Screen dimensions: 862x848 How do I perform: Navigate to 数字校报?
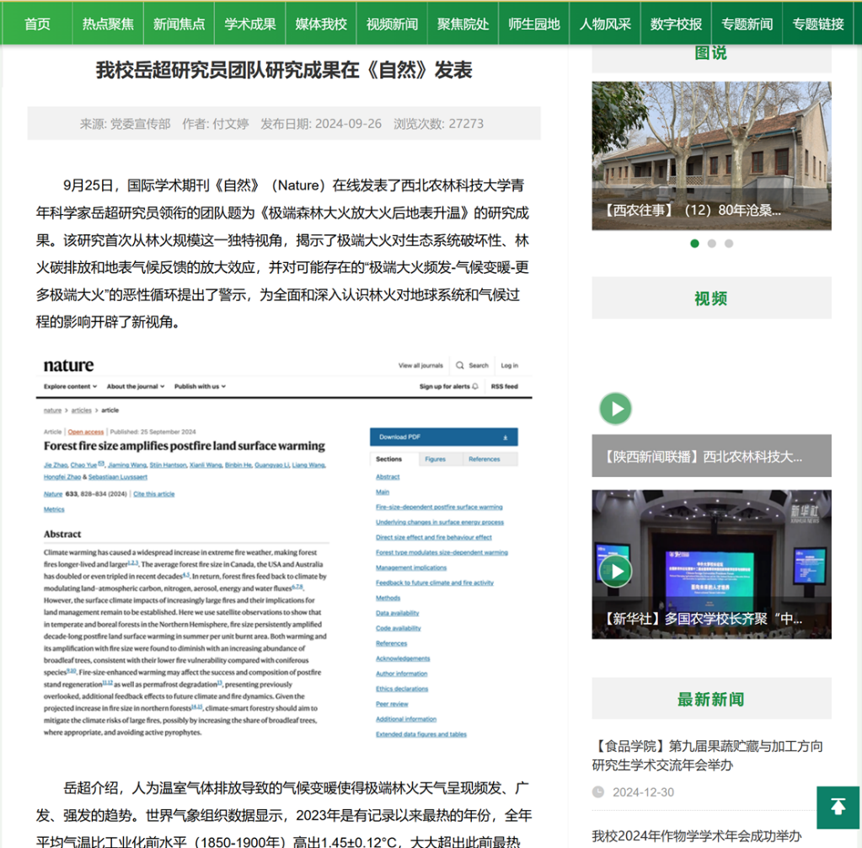coord(676,24)
